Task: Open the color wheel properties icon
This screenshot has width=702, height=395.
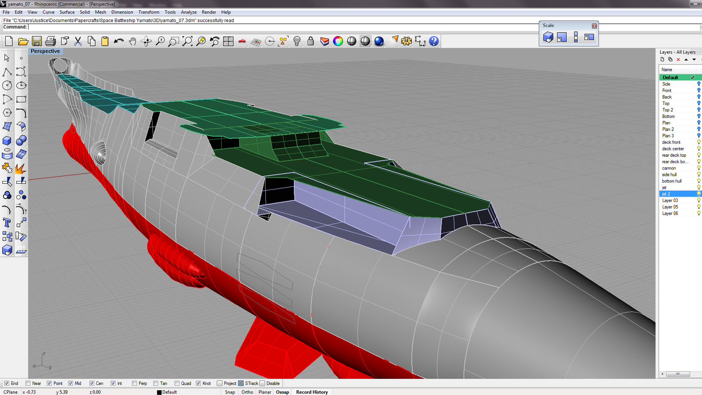Action: click(x=338, y=41)
